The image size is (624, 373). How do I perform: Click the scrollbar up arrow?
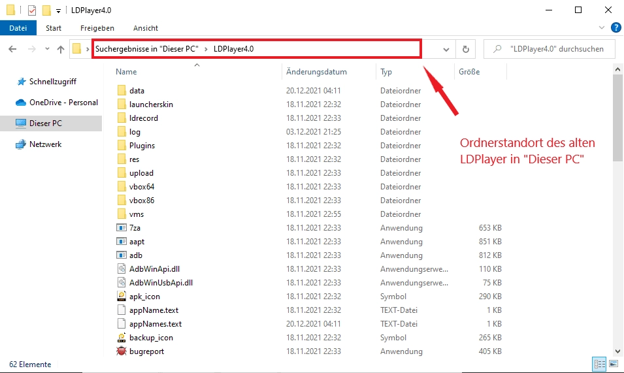[x=617, y=70]
